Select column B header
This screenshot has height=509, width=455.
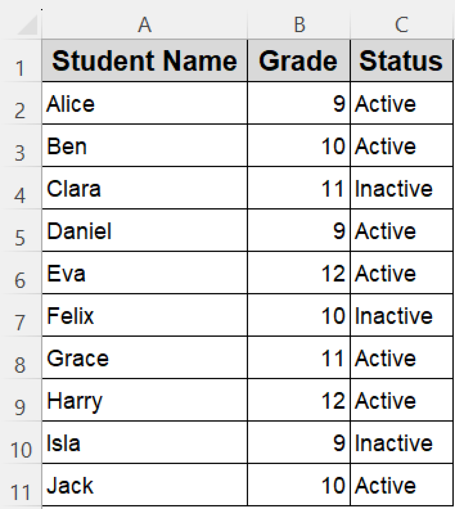point(299,25)
